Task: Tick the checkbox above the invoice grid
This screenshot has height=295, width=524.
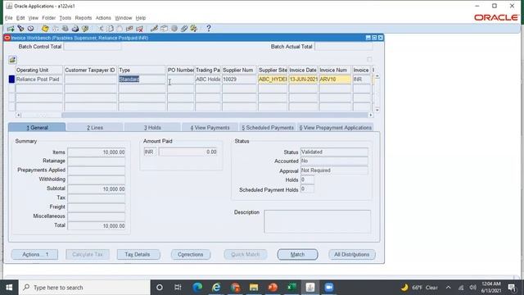Action: pyautogui.click(x=369, y=59)
